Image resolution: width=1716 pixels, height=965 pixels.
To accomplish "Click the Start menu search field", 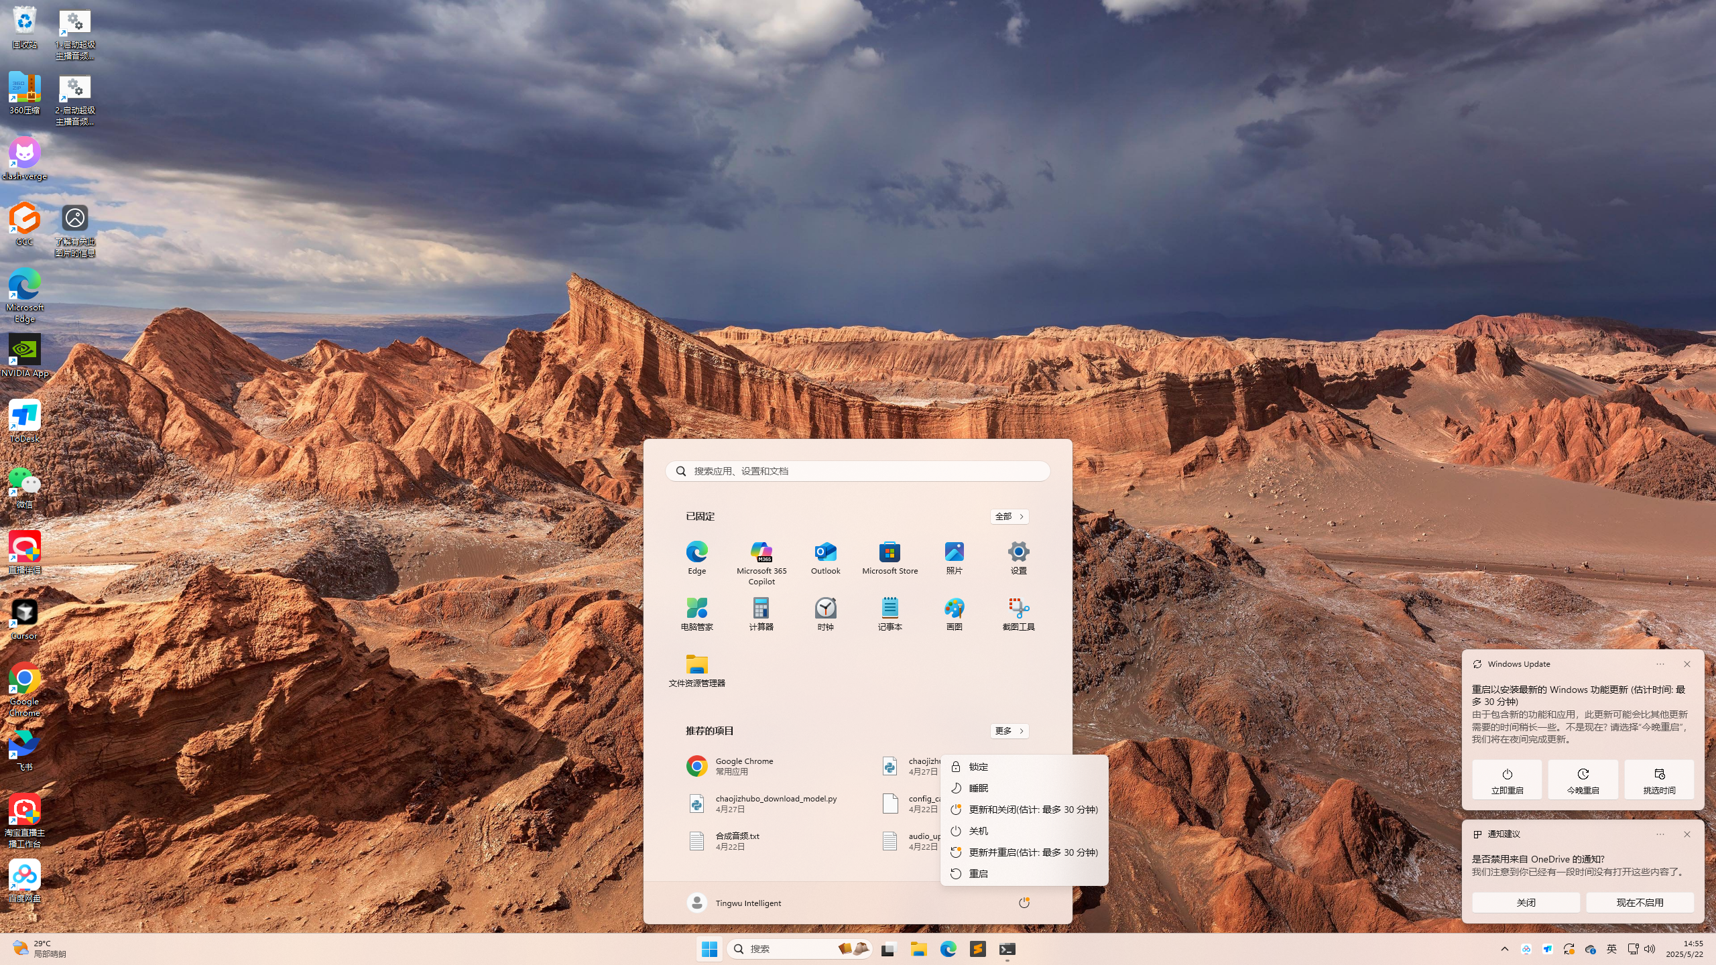I will tap(858, 471).
